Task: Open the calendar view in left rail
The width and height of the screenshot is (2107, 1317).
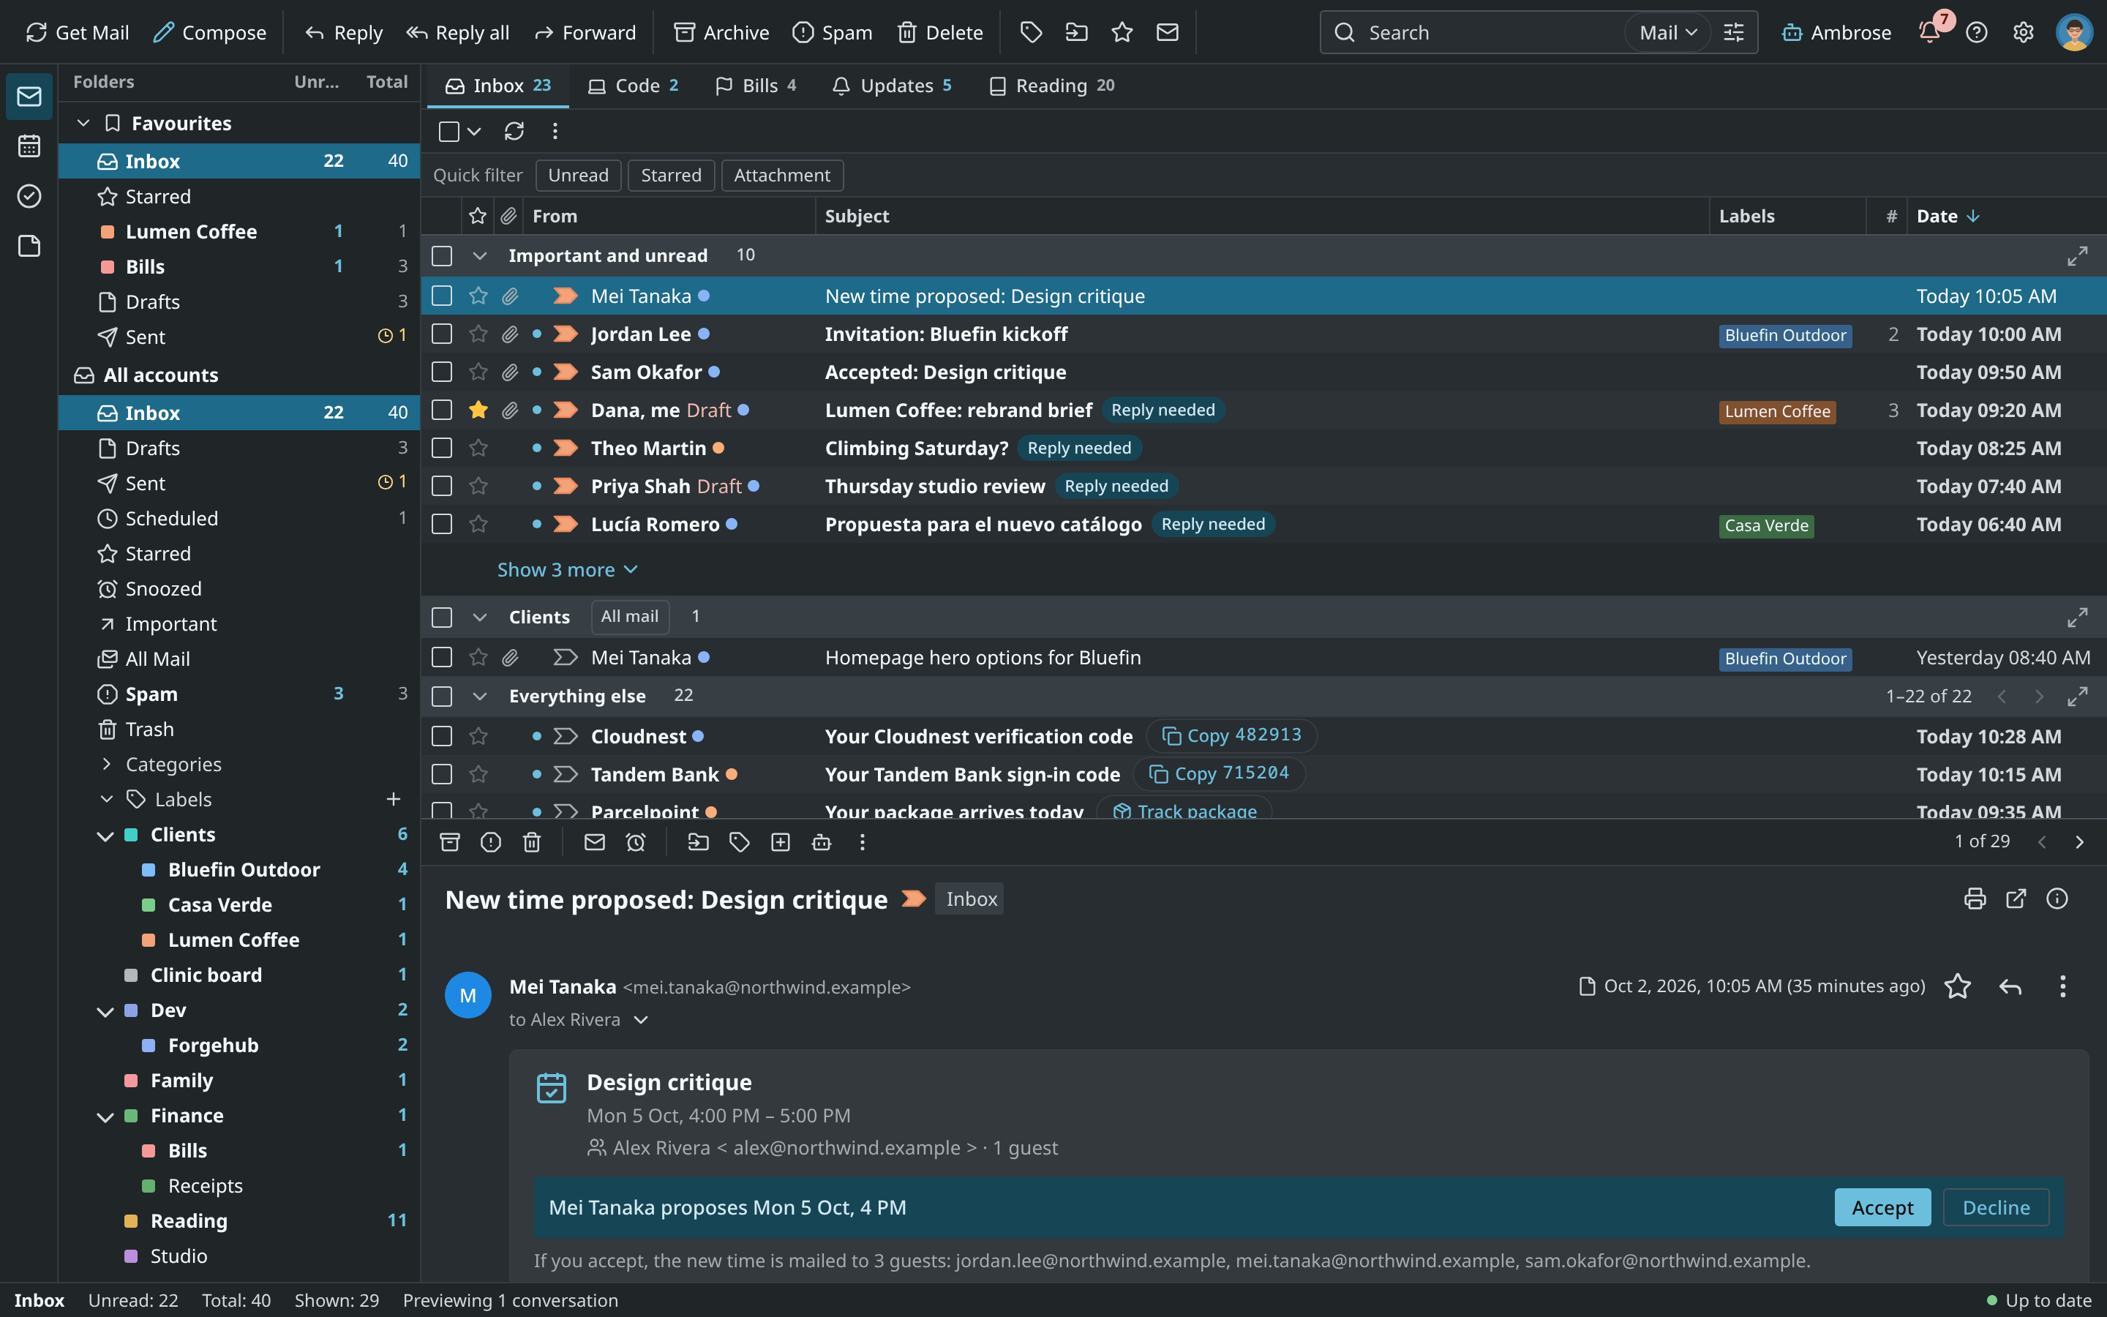Action: tap(29, 146)
